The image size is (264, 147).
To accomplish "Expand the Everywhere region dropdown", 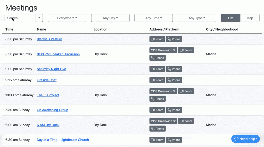I will click(67, 18).
